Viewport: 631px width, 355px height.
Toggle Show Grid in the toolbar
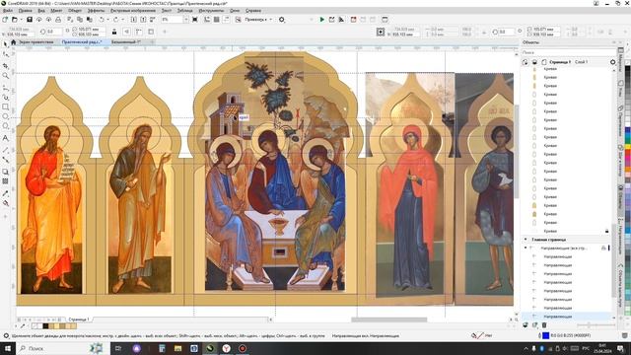(217, 20)
